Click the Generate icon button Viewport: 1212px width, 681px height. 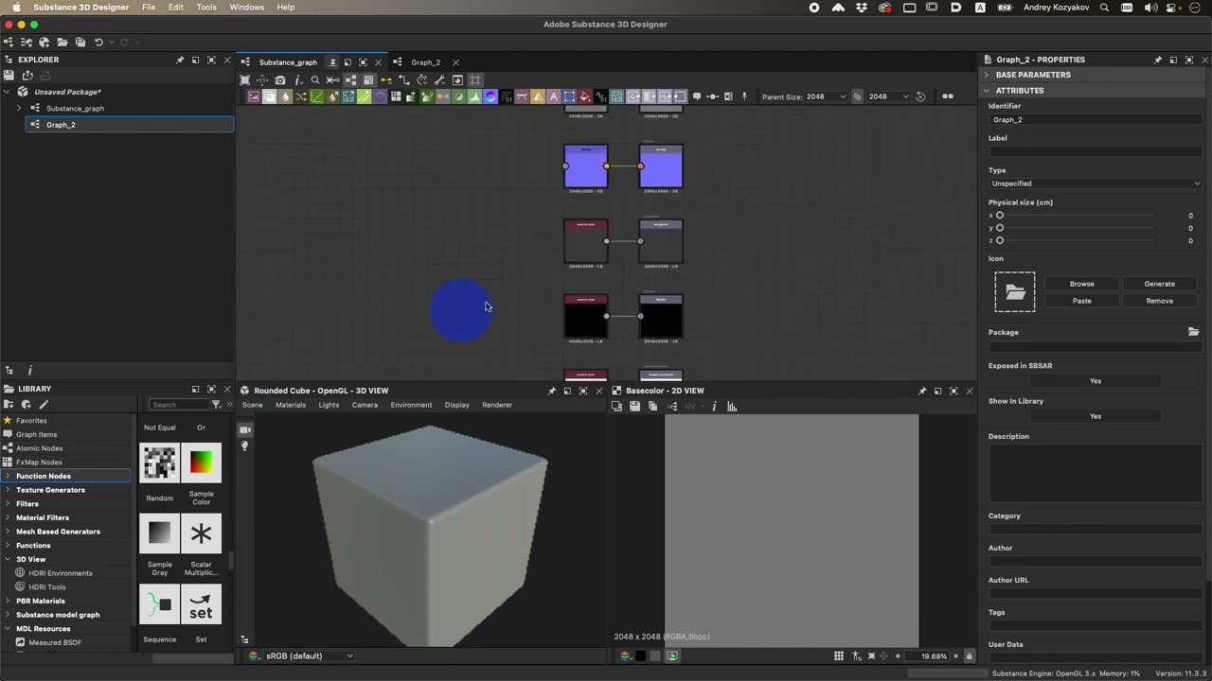[x=1159, y=284]
